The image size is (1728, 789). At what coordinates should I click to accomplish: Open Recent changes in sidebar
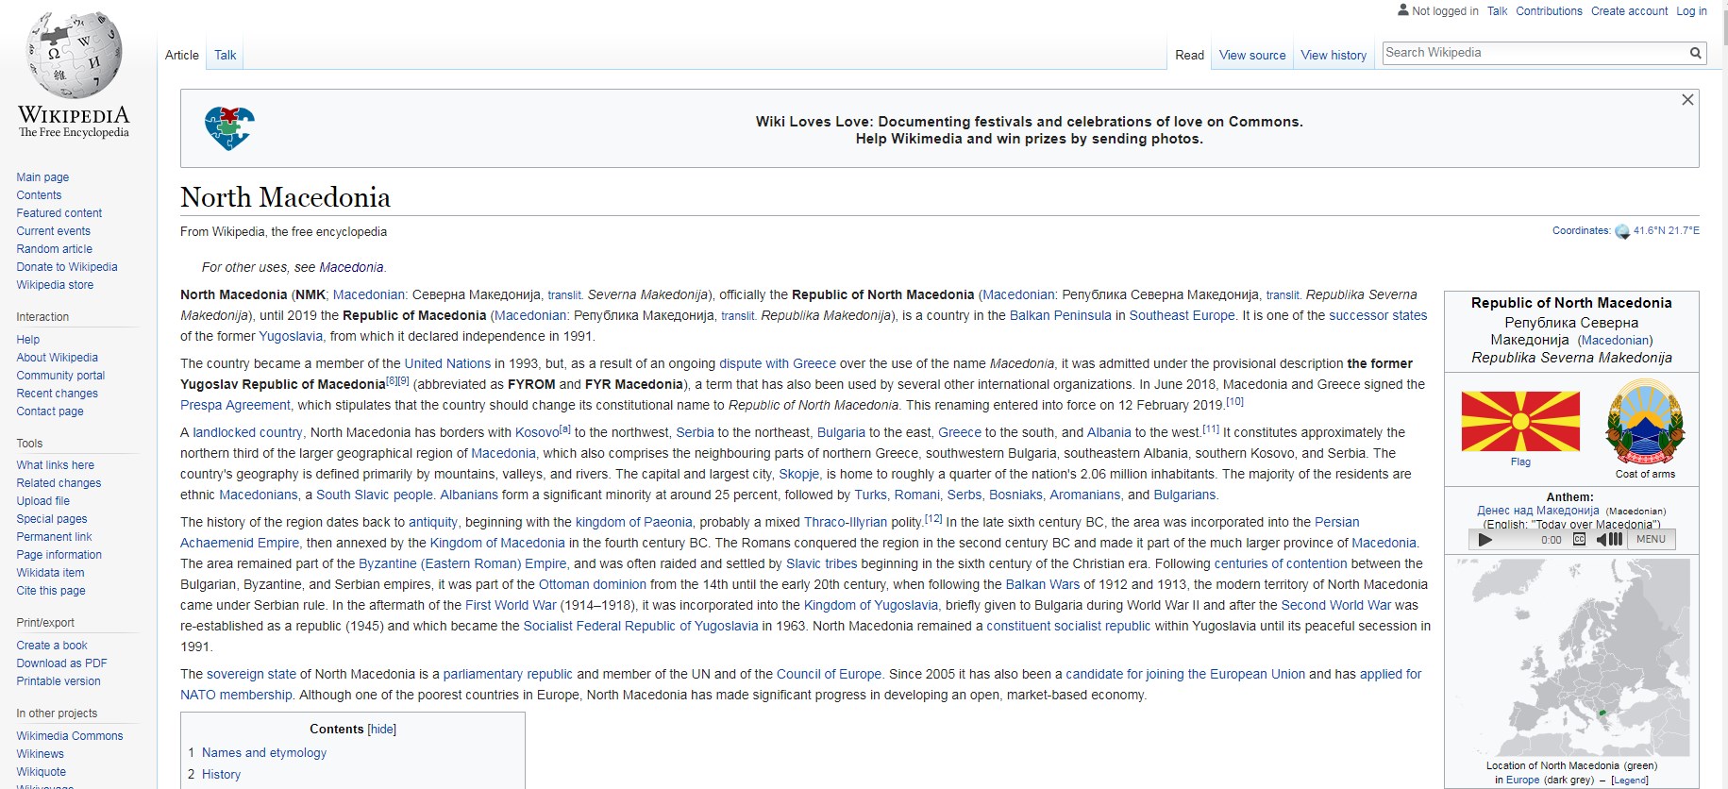pos(57,393)
